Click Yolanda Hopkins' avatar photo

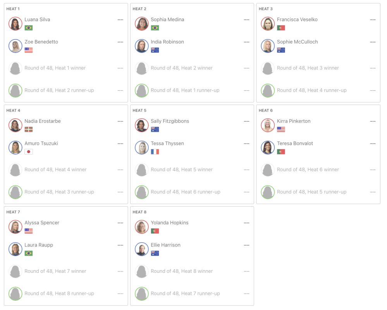click(x=142, y=227)
